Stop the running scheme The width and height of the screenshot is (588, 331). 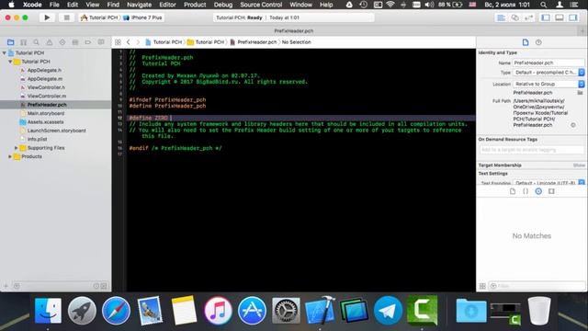(x=66, y=17)
